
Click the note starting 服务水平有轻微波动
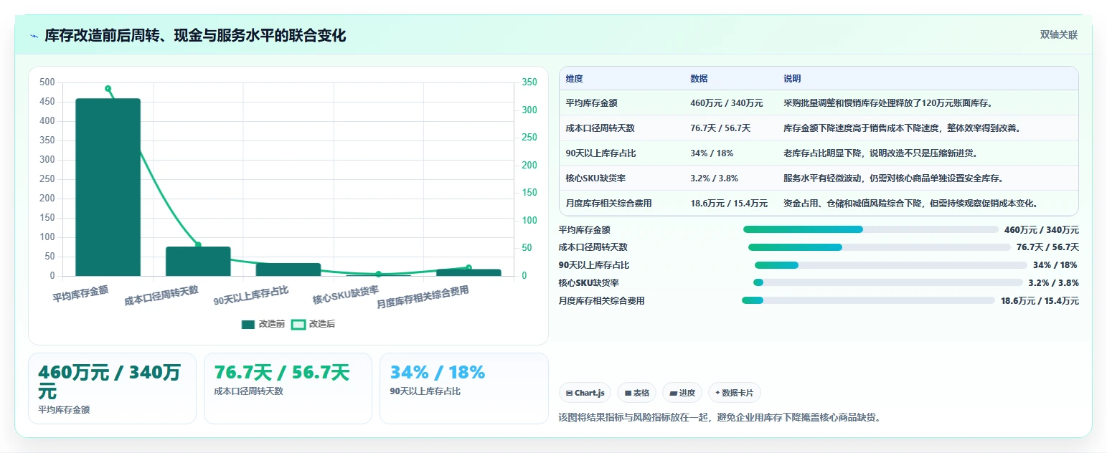tap(893, 178)
